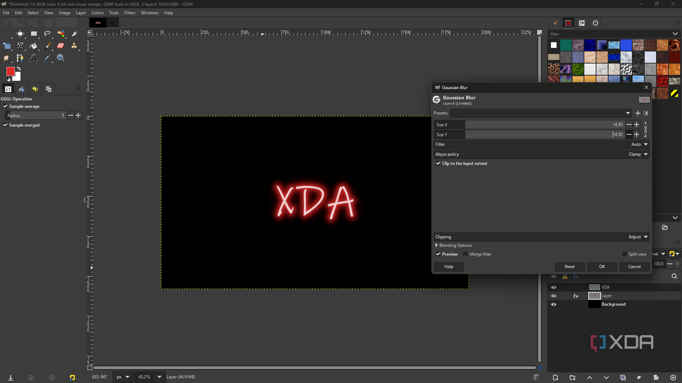
Task: Select the Eraser tool
Action: tap(60, 46)
